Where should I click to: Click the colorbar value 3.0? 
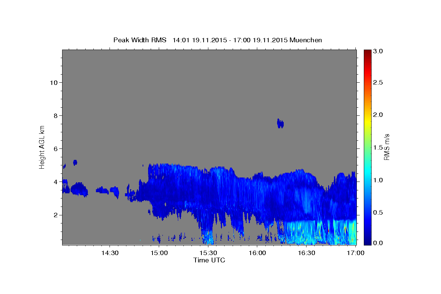379,51
